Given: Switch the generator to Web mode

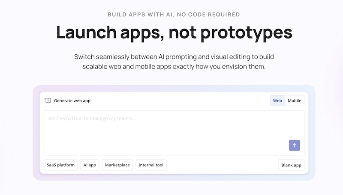Looking at the screenshot, I should point(277,100).
